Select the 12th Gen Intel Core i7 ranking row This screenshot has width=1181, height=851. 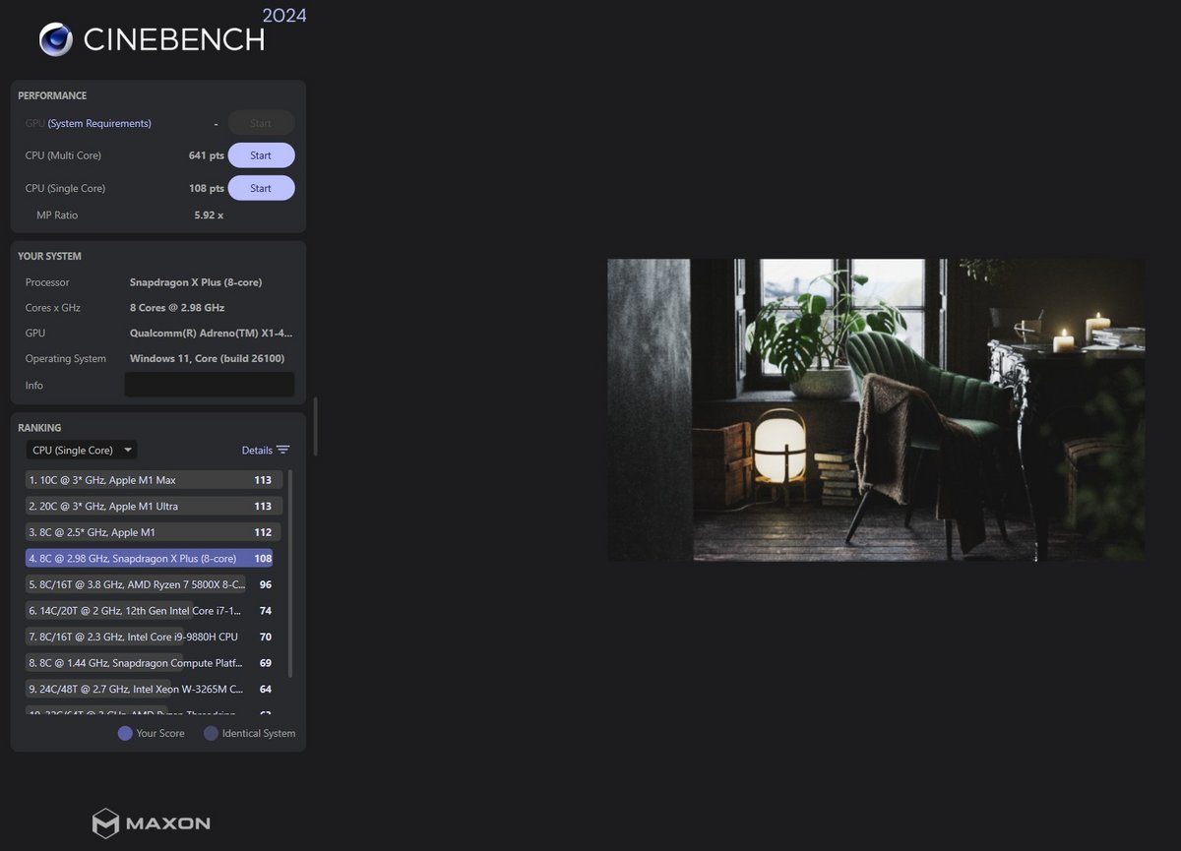coord(150,611)
